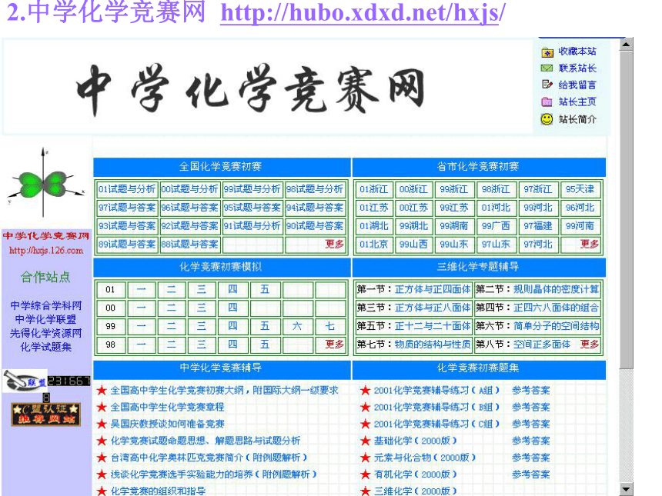Viewport: 662px width, 496px height.
Task: Click the vertical scrollbar thumb
Action: 626,209
